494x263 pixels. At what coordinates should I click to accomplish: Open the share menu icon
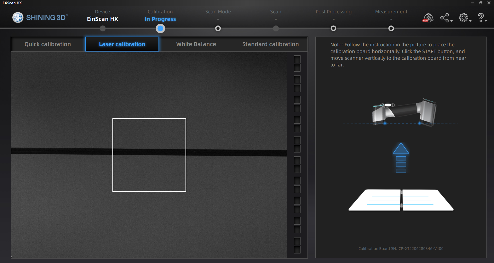(x=445, y=18)
